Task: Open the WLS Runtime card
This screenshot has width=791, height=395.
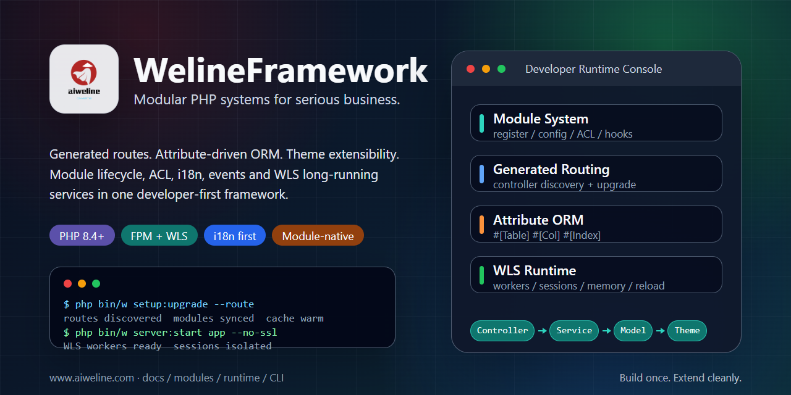Action: click(596, 275)
